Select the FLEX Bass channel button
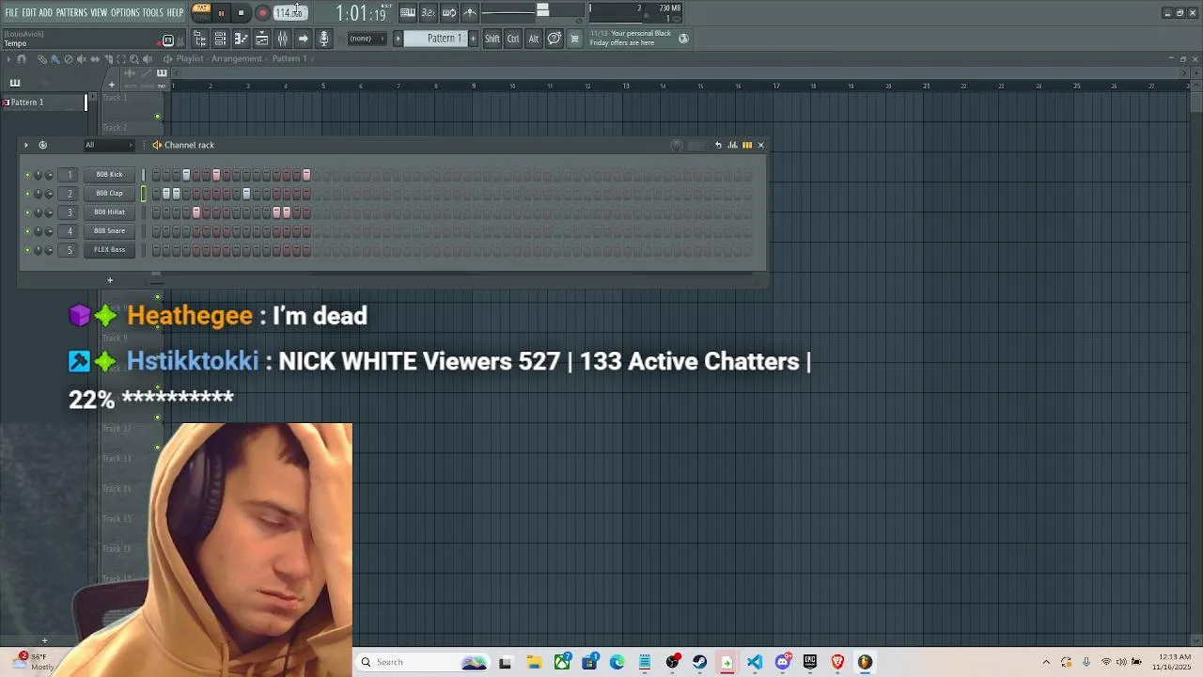The image size is (1203, 677). point(109,249)
